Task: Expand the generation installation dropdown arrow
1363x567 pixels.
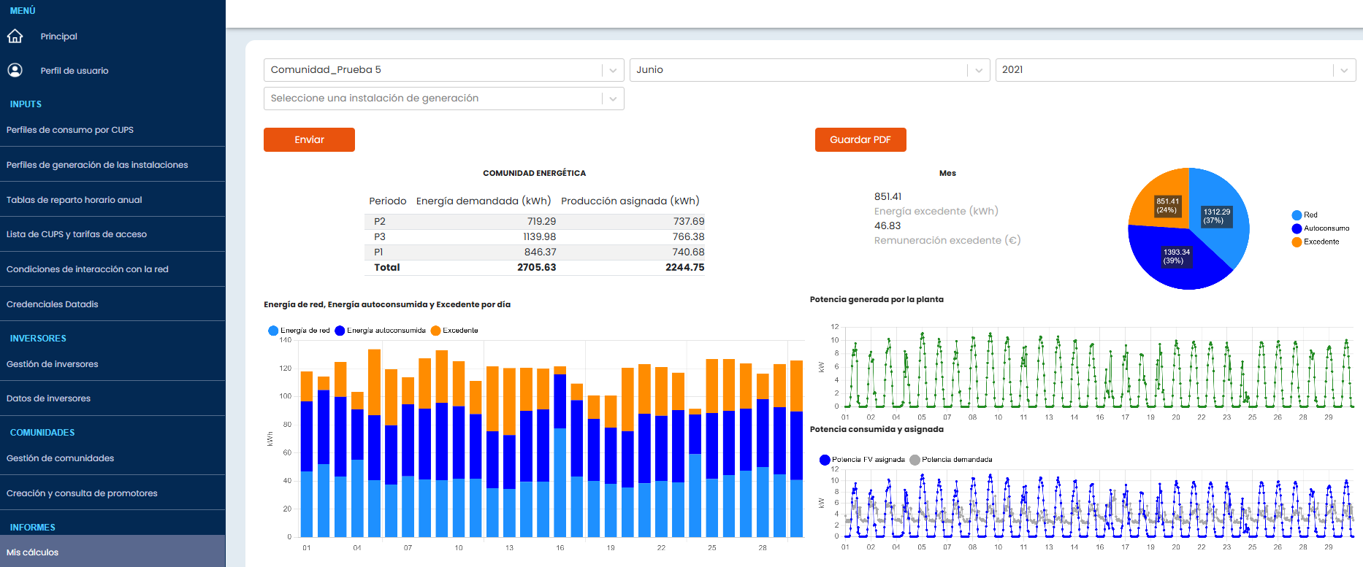Action: [613, 99]
